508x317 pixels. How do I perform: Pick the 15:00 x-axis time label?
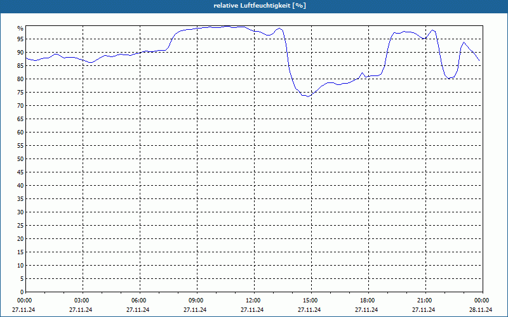tap(310, 301)
